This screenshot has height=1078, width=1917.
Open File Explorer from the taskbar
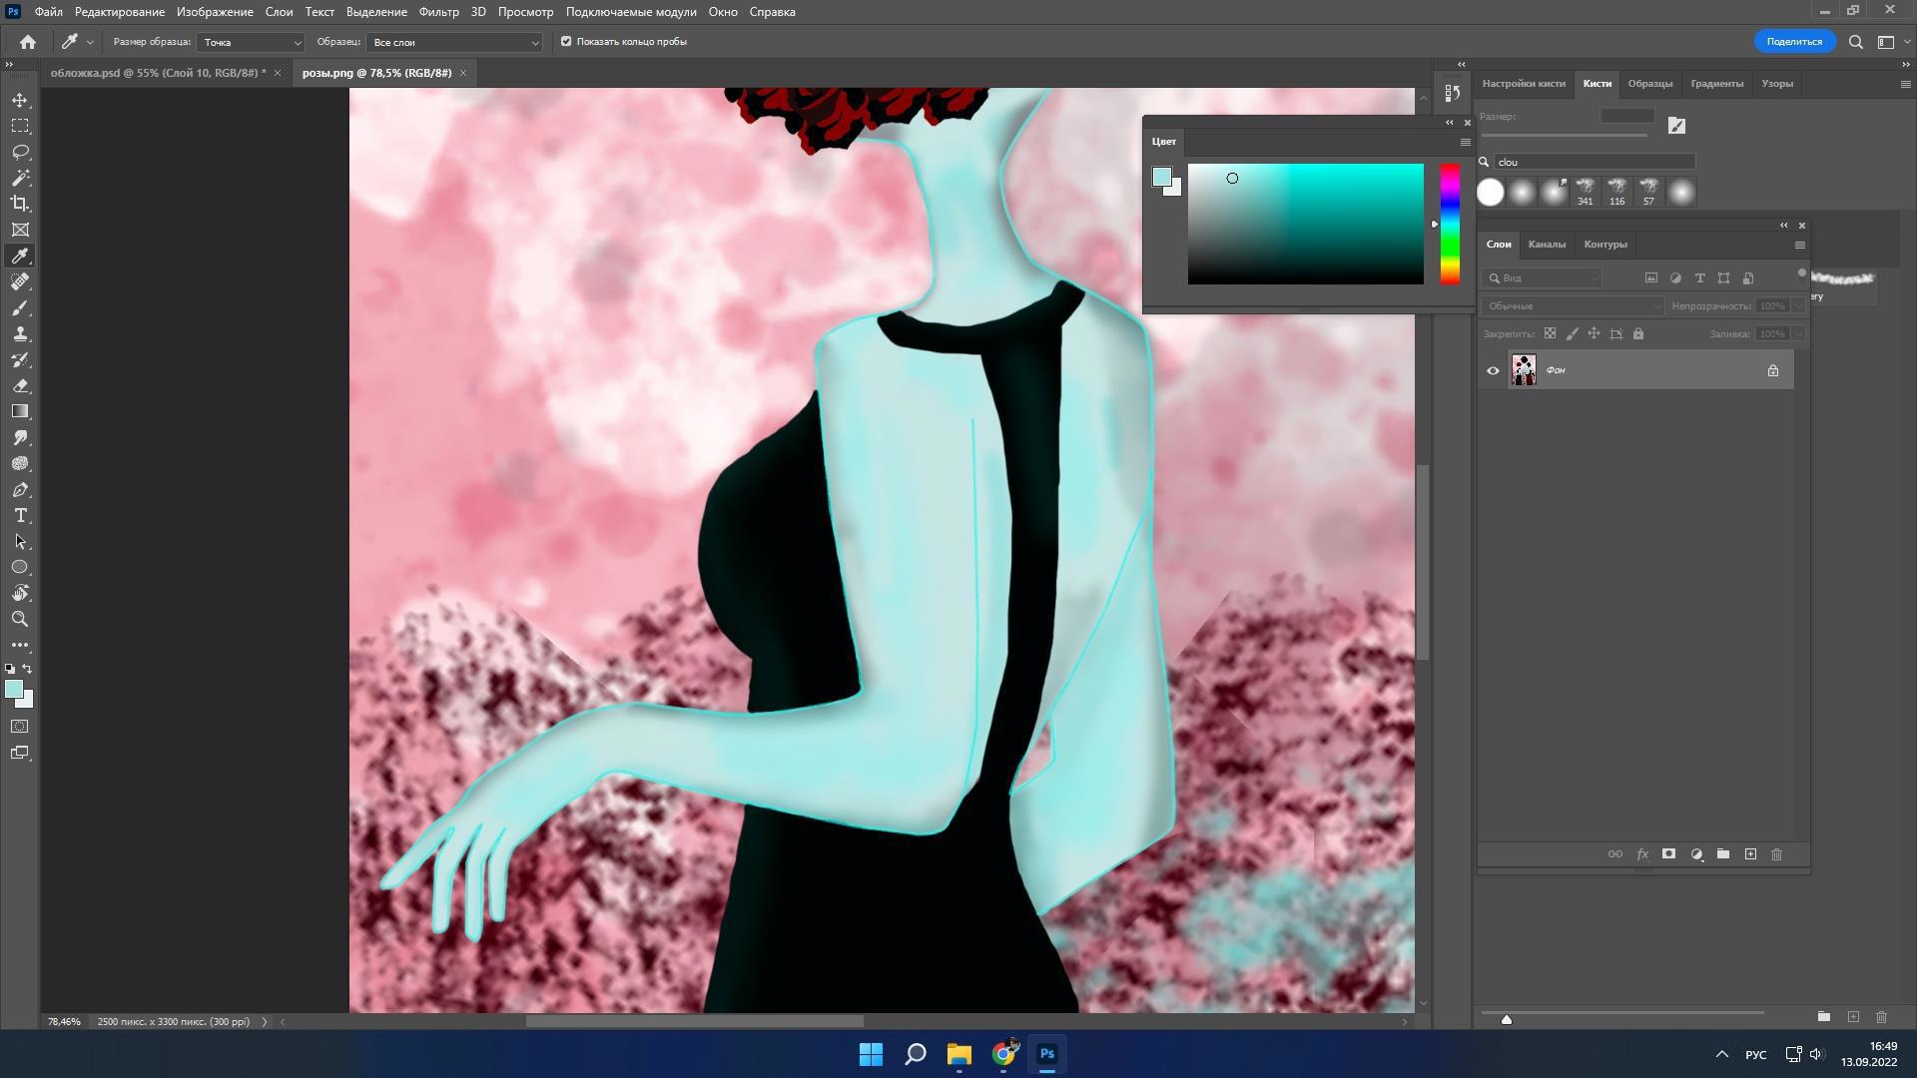(958, 1054)
